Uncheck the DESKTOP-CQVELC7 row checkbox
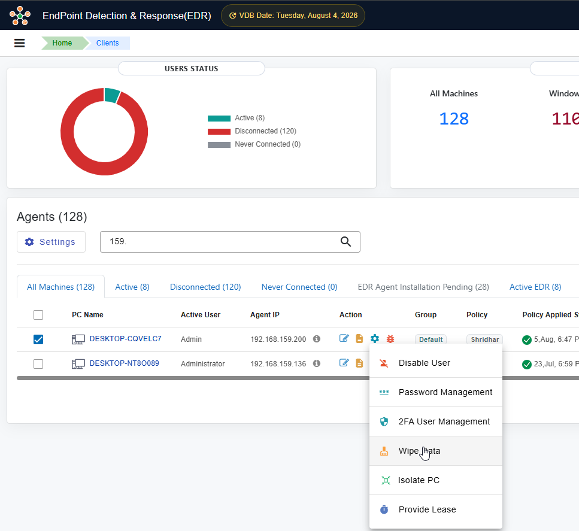The image size is (579, 531). coord(38,339)
